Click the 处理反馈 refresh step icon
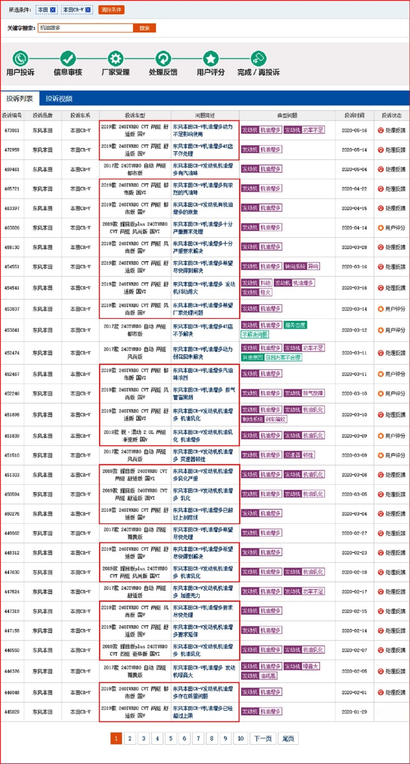 tap(163, 59)
